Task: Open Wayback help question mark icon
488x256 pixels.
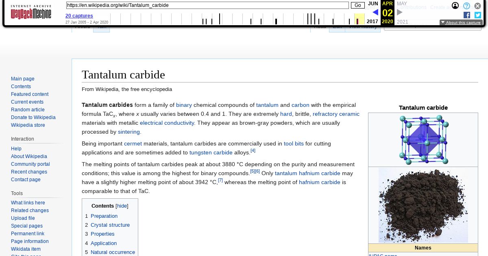Action: coord(467,6)
